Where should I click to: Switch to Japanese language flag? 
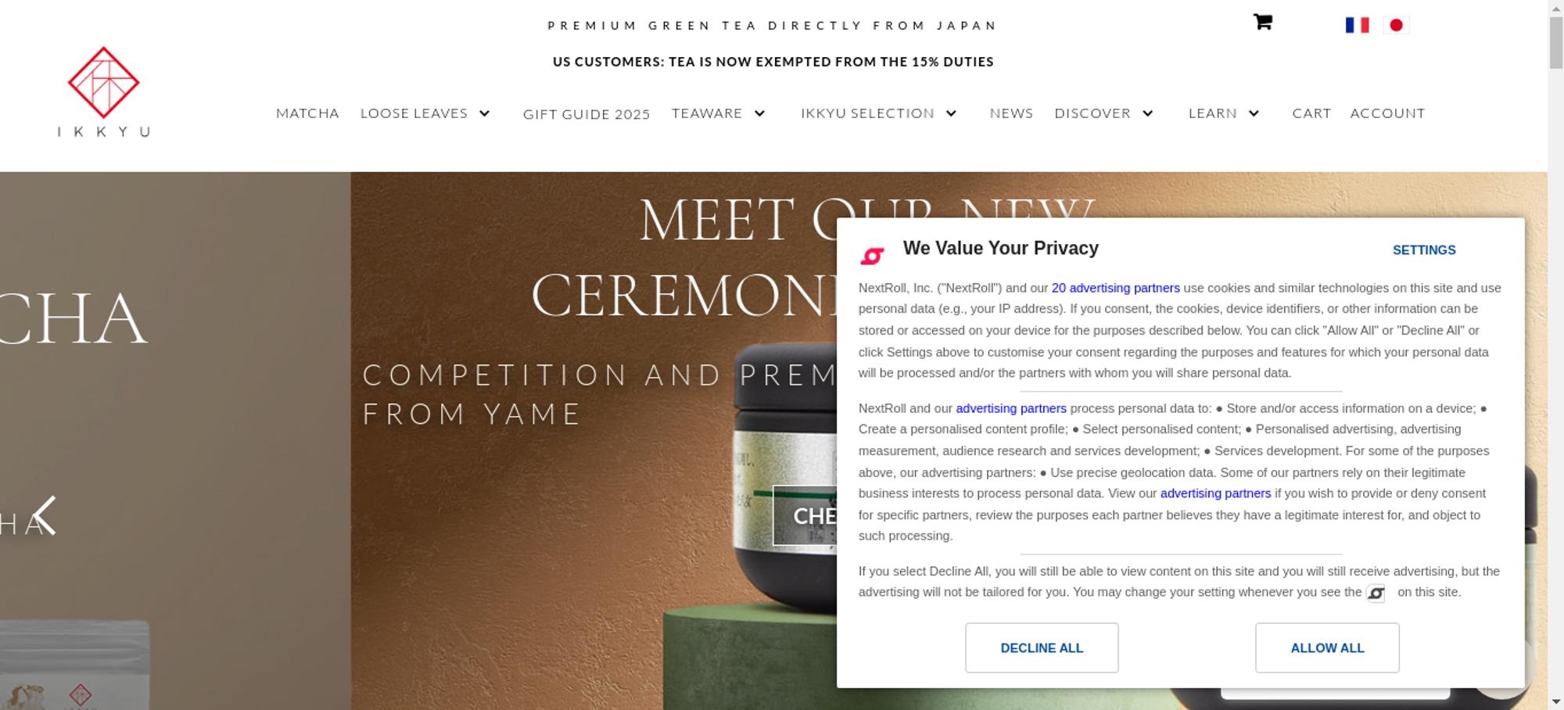pyautogui.click(x=1396, y=25)
